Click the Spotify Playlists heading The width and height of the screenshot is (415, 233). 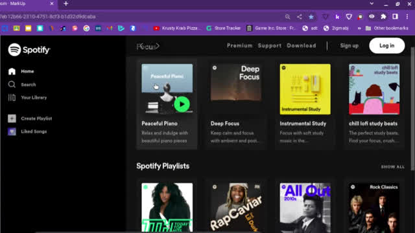coord(163,166)
